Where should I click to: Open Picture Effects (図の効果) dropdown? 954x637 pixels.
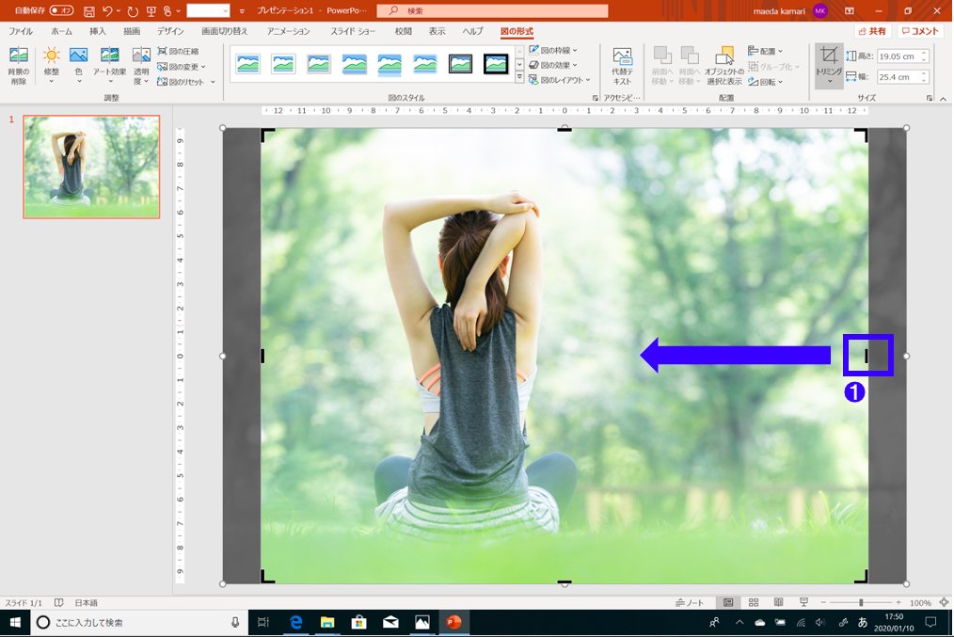pyautogui.click(x=552, y=65)
